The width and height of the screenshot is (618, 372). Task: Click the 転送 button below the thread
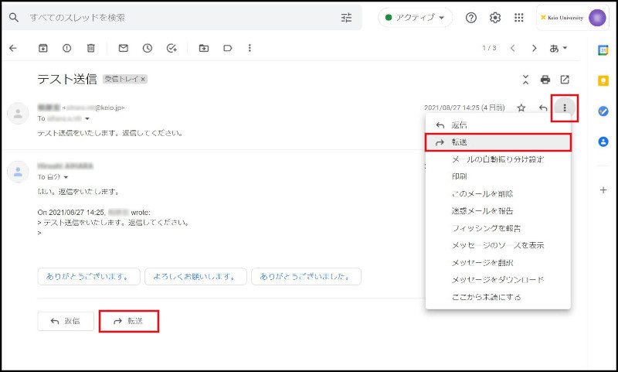[128, 321]
